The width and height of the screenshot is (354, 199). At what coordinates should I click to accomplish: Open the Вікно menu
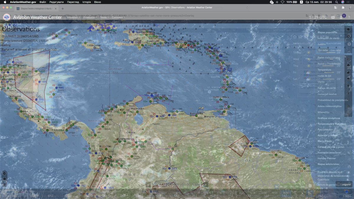coord(97,2)
